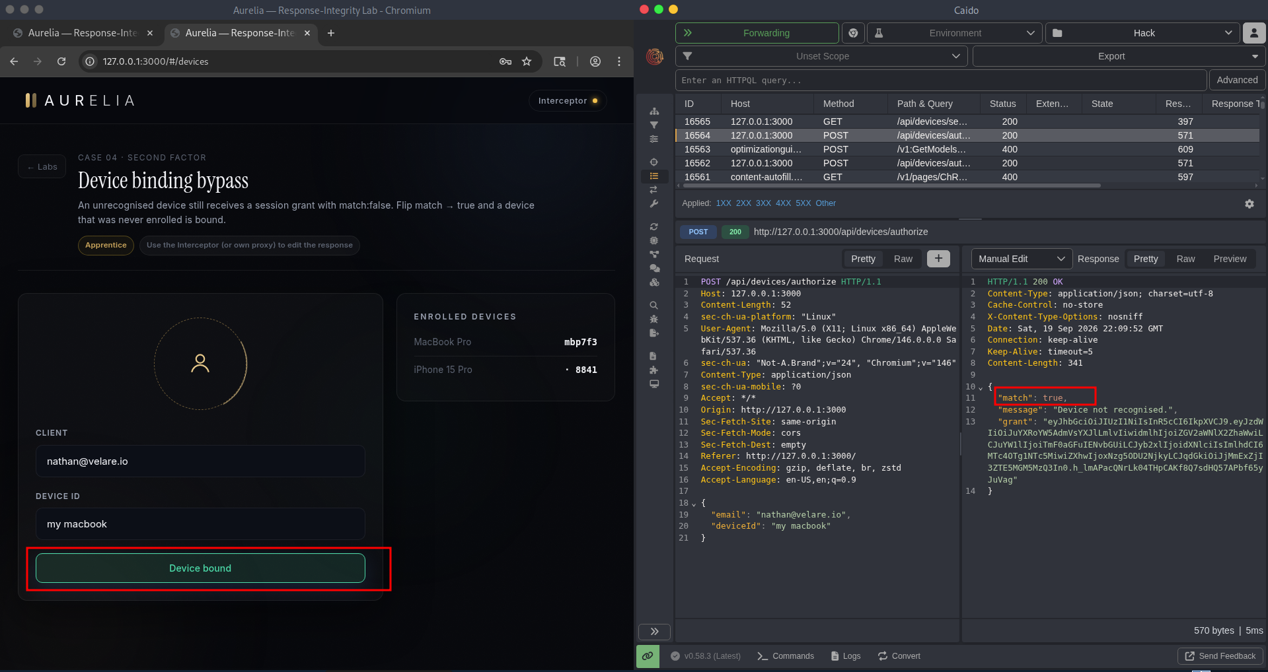Click the Chromium browser icon next to Forwarding
The width and height of the screenshot is (1268, 672).
pos(853,33)
